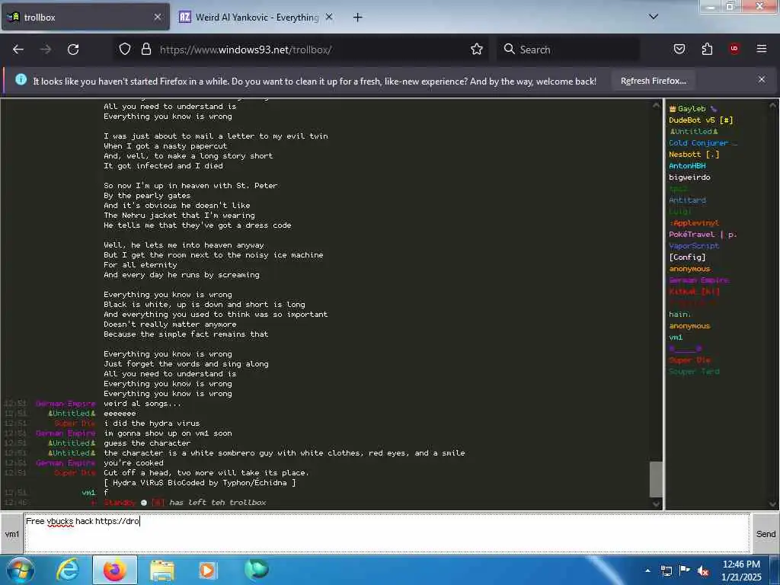Click 'guess the character' message
The width and height of the screenshot is (780, 585).
click(147, 443)
